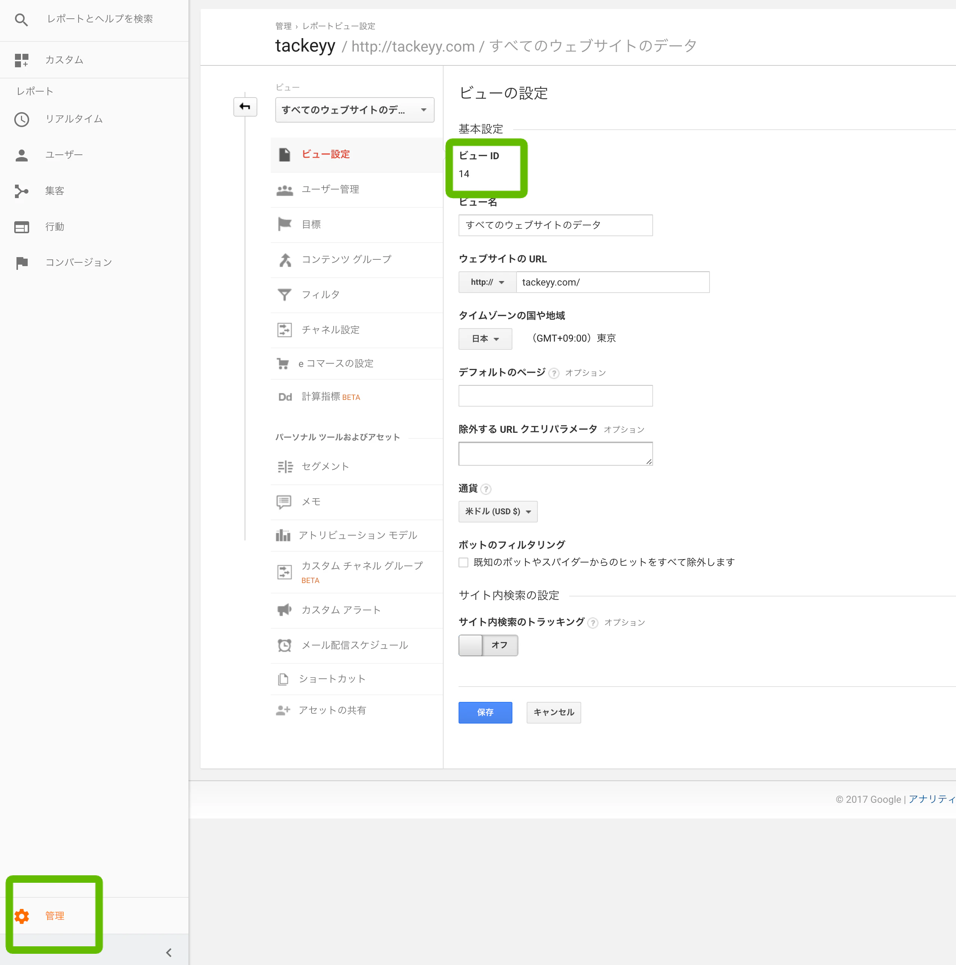The image size is (956, 965).
Task: Open 目標 menu item
Action: 356,225
